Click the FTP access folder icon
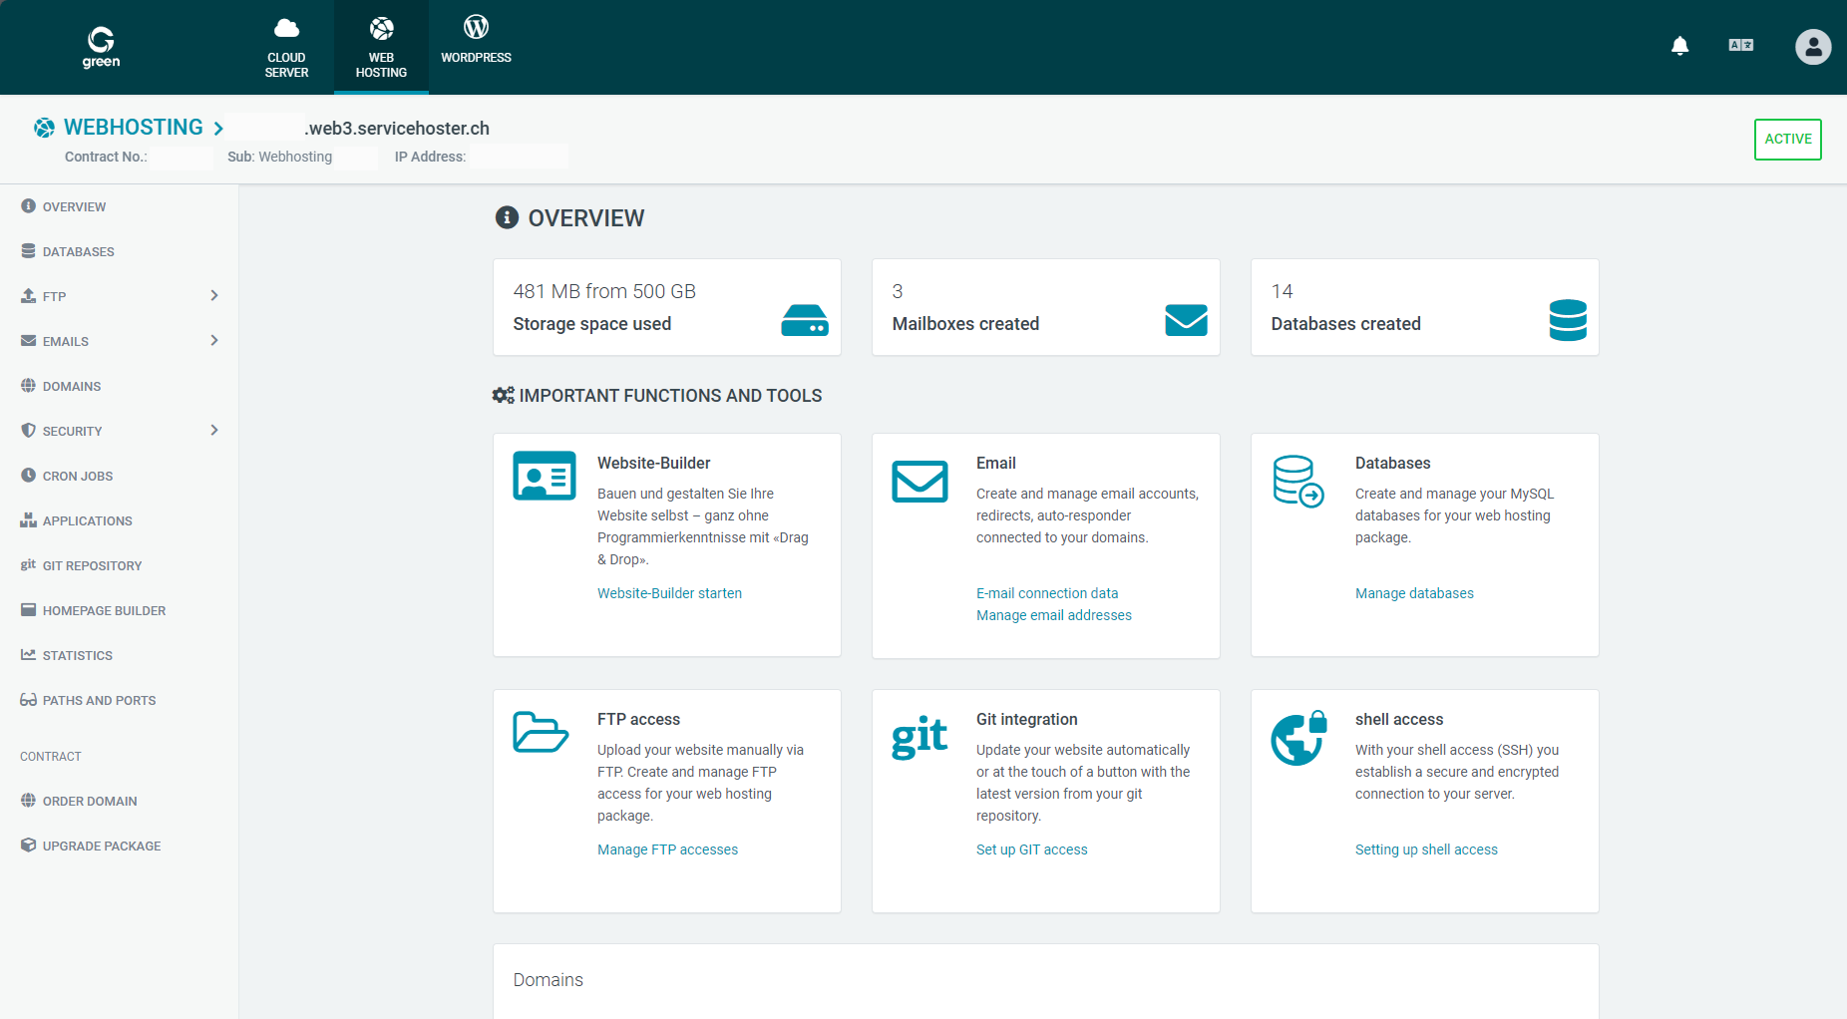 click(x=541, y=733)
